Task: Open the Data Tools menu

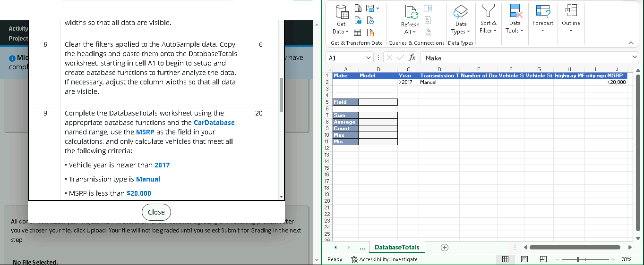Action: pyautogui.click(x=515, y=19)
